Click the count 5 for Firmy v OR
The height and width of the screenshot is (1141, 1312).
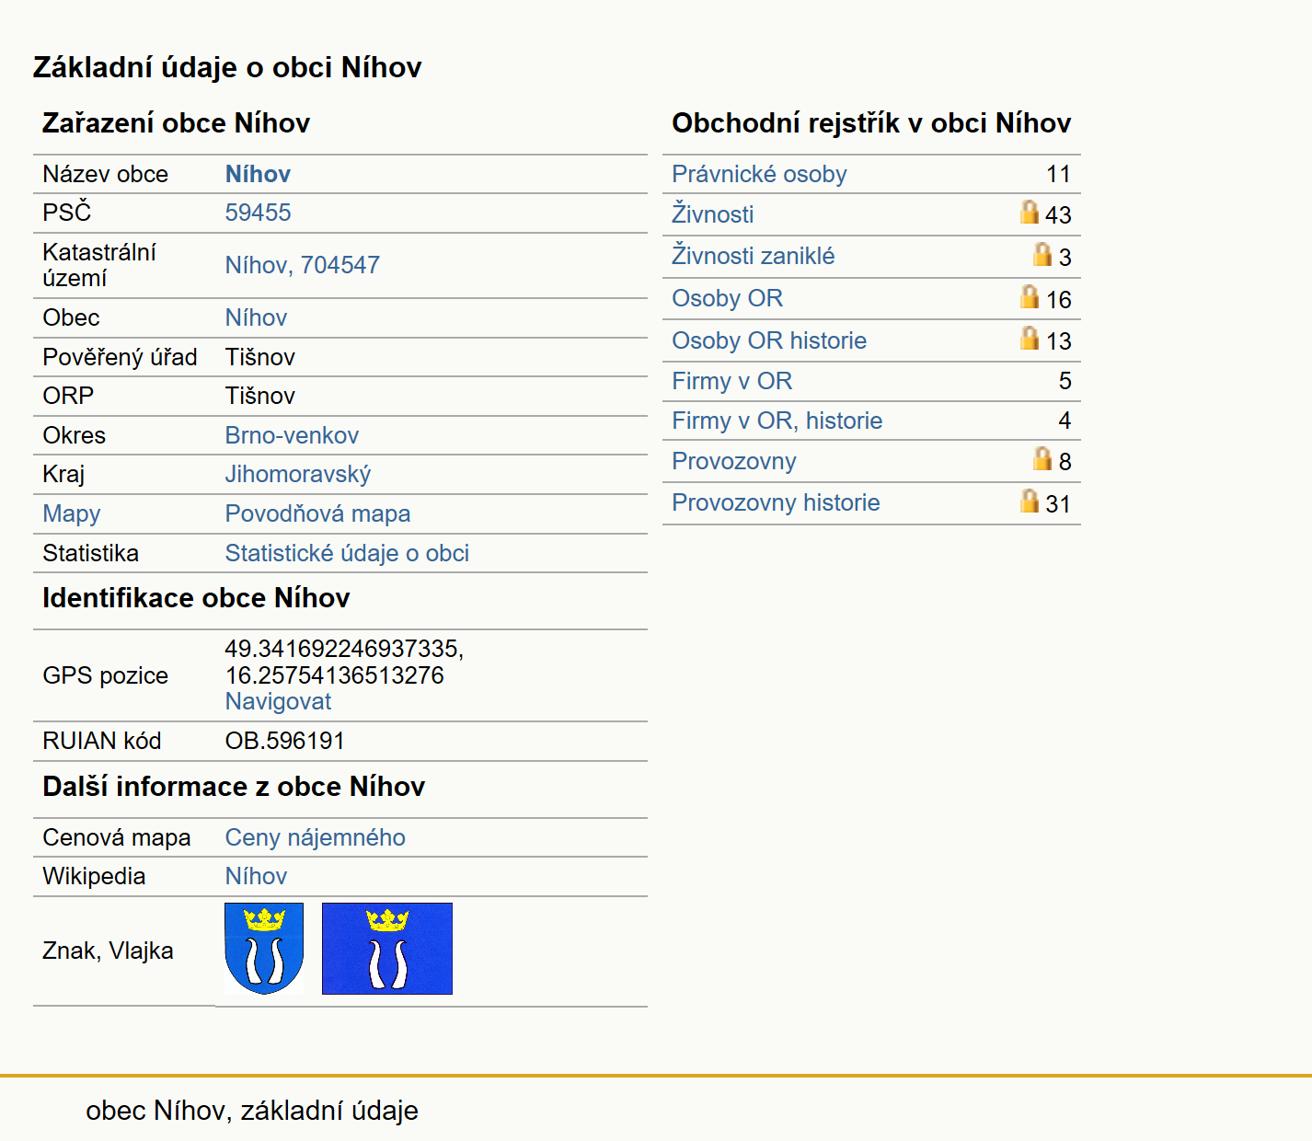pos(1065,381)
